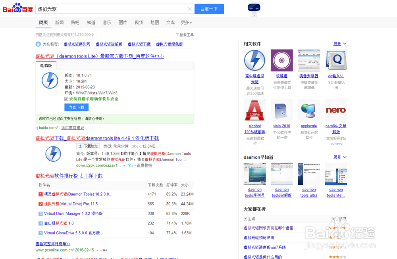Click the Baidu logo

tap(18, 8)
